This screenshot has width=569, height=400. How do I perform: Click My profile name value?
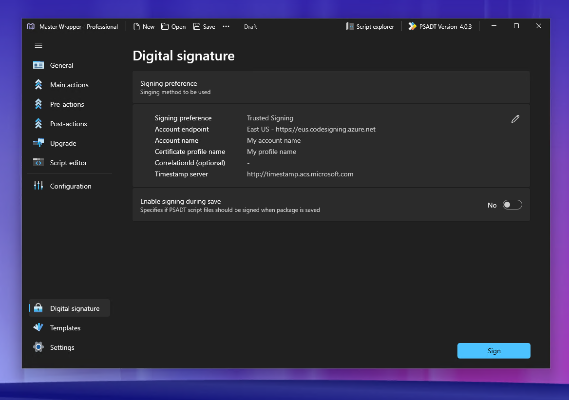271,152
